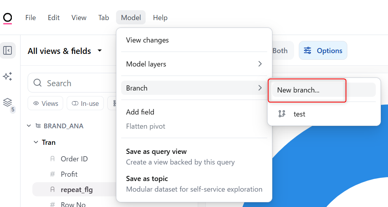Image resolution: width=388 pixels, height=207 pixels.
Task: Click the text type icon for Order ID
Action: coord(52,159)
